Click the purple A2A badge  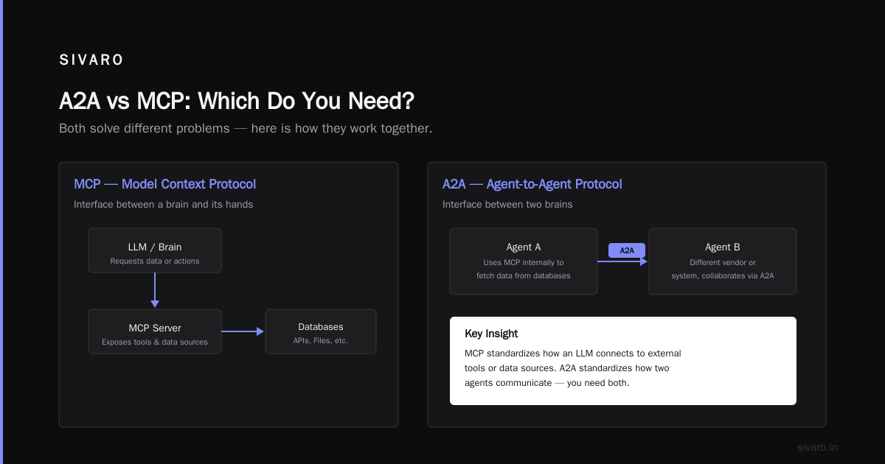click(x=627, y=250)
